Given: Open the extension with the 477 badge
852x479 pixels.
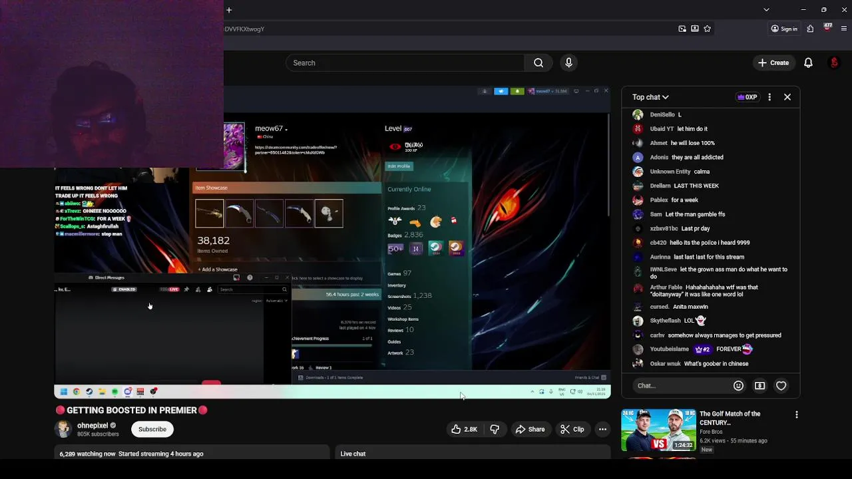Looking at the screenshot, I should click(827, 28).
